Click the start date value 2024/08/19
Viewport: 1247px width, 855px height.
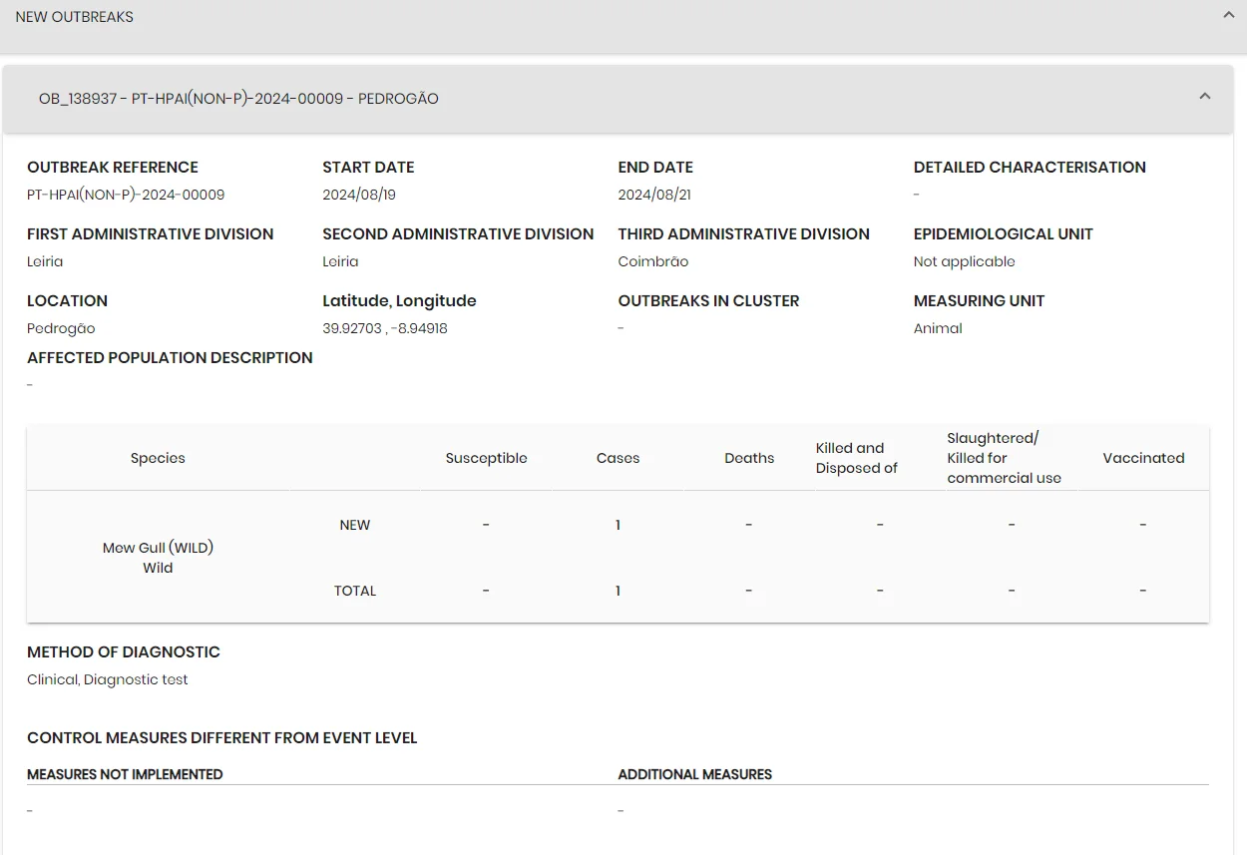coord(359,195)
